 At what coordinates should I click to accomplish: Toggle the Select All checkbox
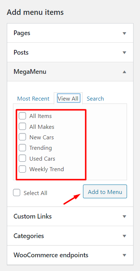pyautogui.click(x=17, y=193)
